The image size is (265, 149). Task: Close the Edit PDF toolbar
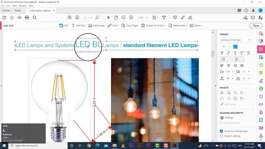point(256,26)
